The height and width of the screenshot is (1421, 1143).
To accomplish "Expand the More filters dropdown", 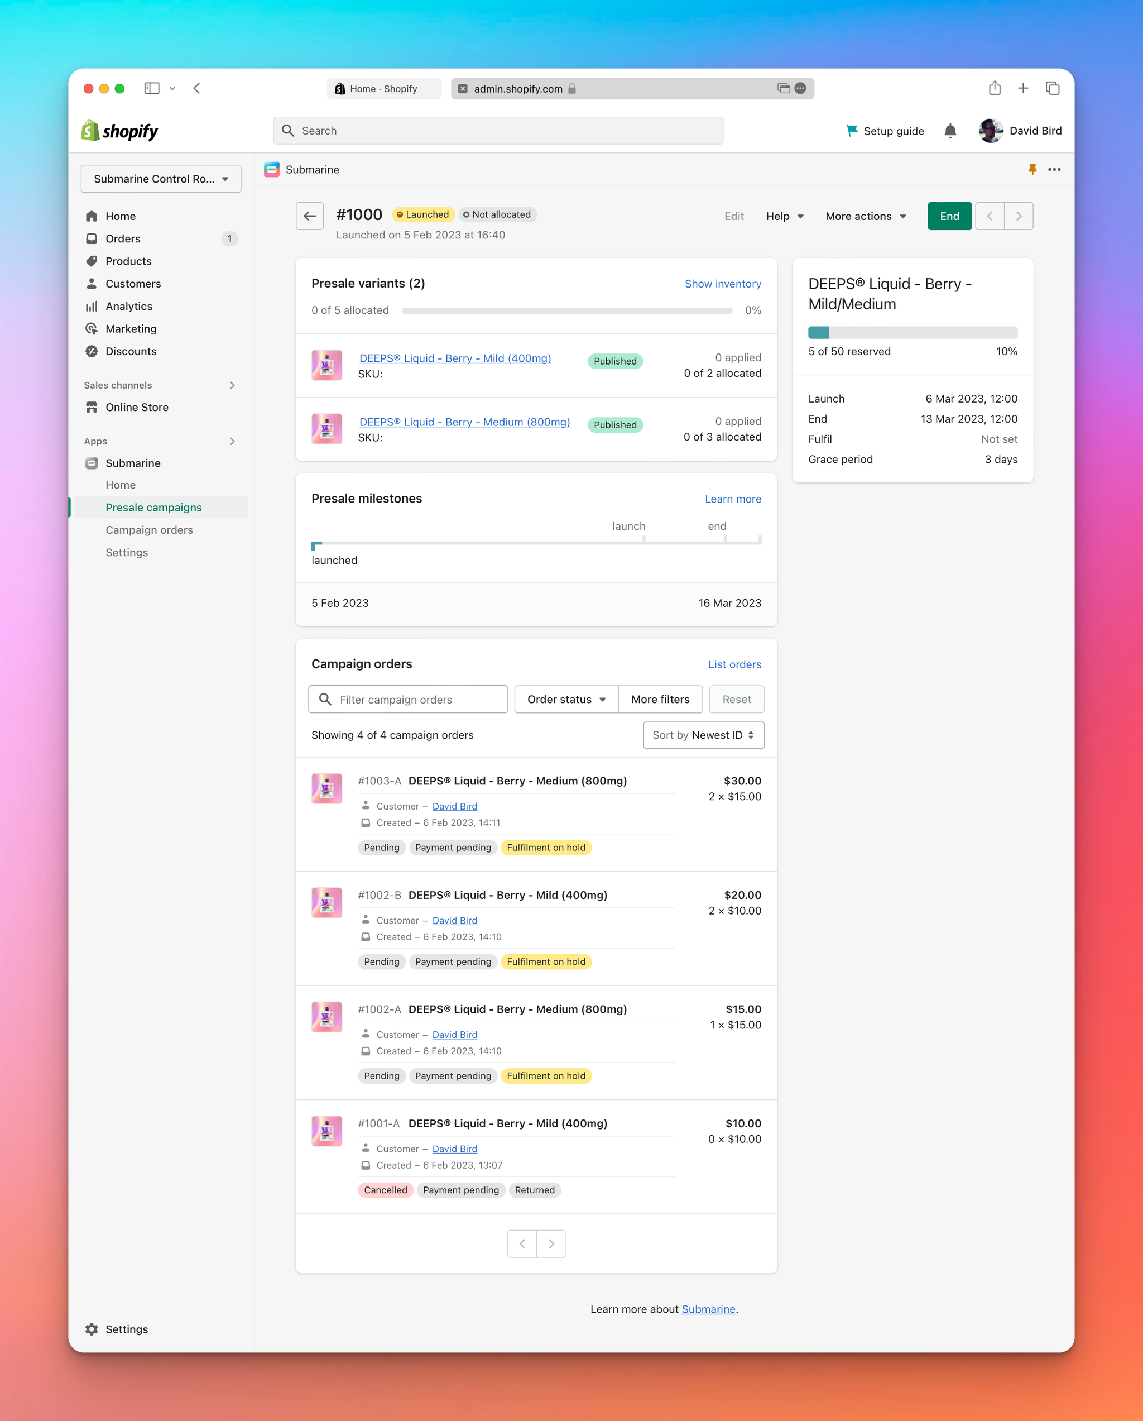I will (x=659, y=698).
